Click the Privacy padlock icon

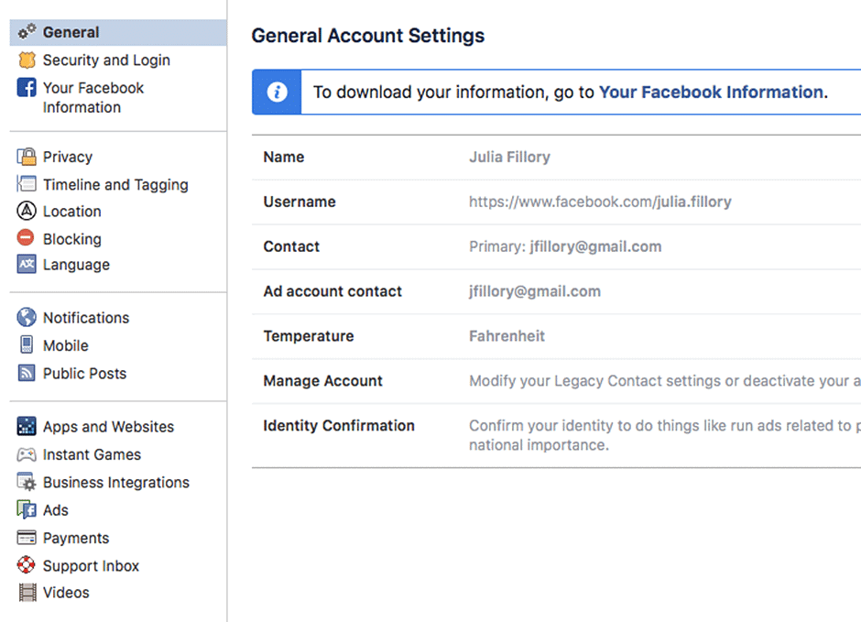pos(25,157)
